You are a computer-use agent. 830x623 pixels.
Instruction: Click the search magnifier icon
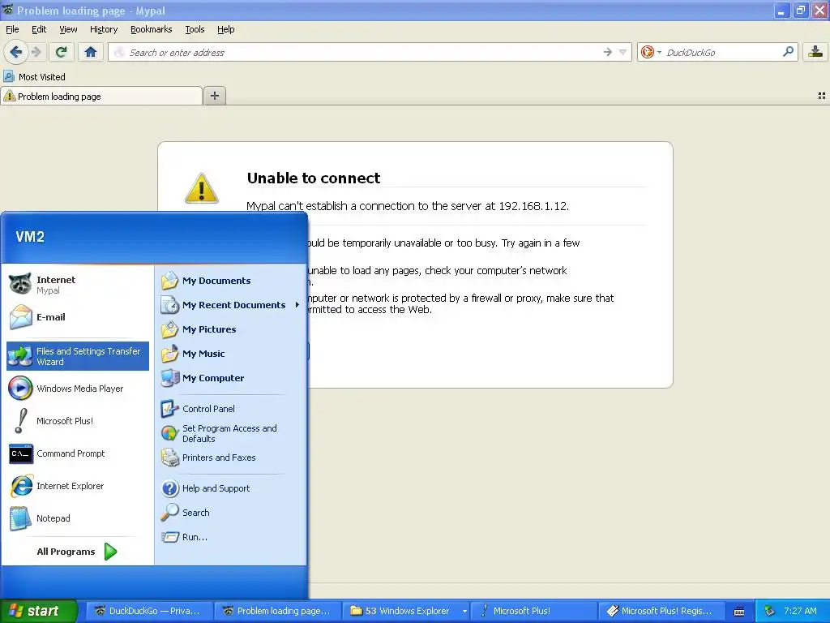(788, 52)
